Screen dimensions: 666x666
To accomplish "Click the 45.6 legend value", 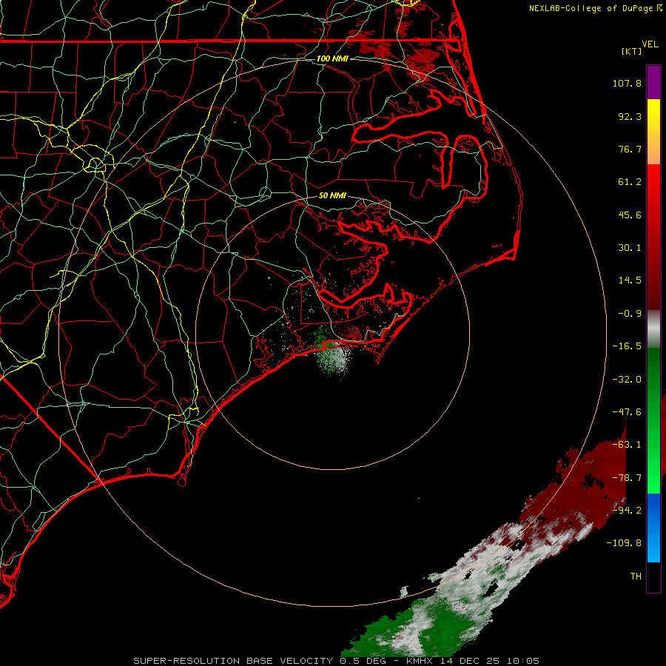I will point(630,215).
